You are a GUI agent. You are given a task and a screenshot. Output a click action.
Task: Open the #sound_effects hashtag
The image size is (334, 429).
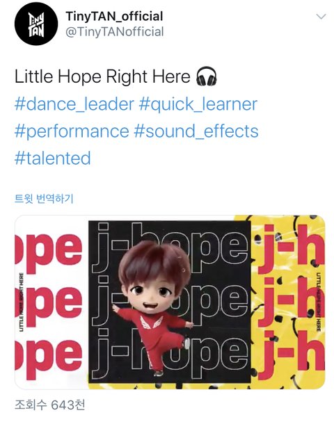pos(196,131)
